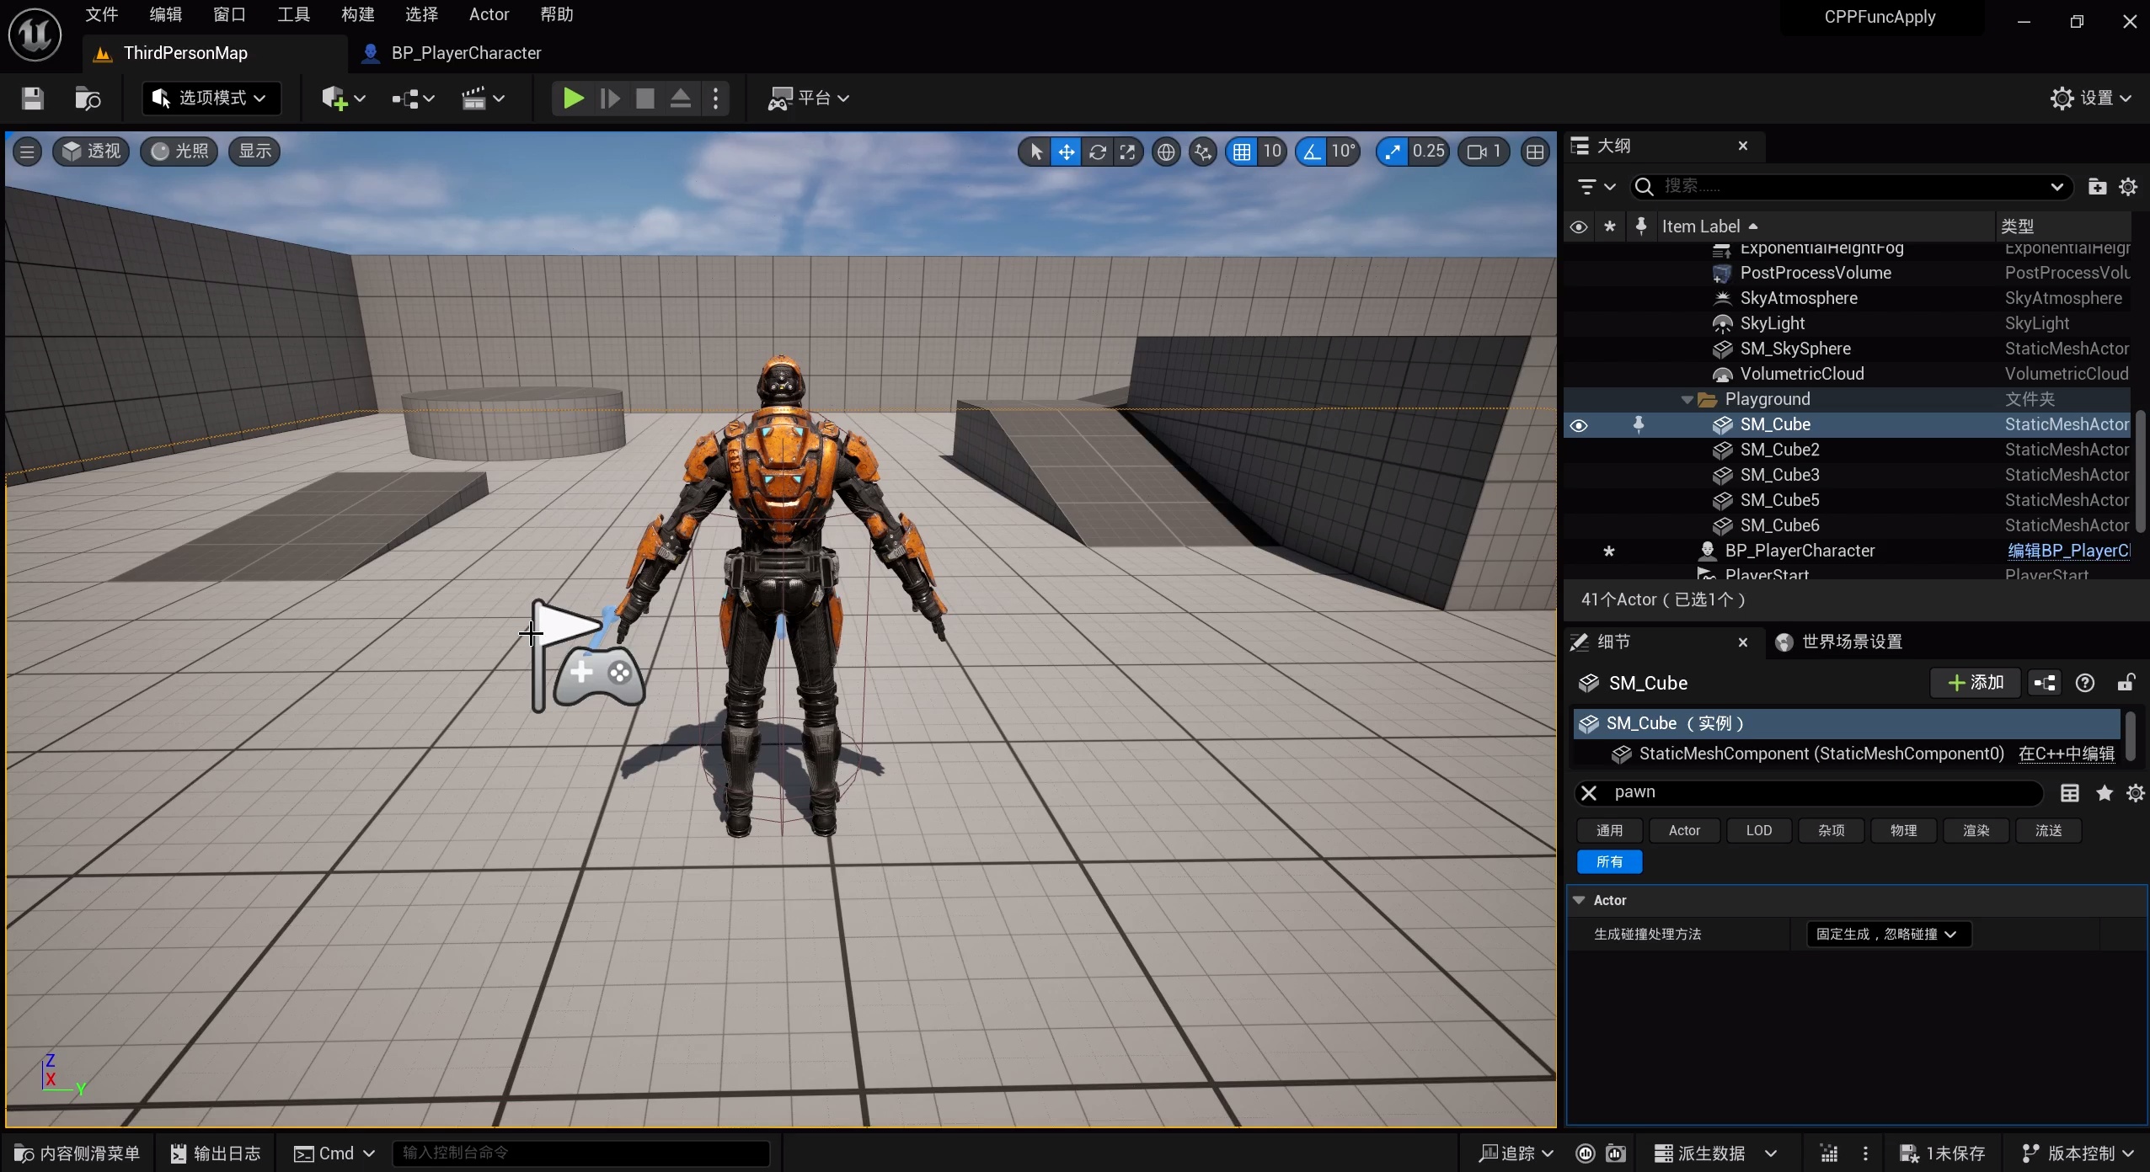Open the 在C++中编辑 link
Viewport: 2150px width, 1172px height.
pos(2066,754)
